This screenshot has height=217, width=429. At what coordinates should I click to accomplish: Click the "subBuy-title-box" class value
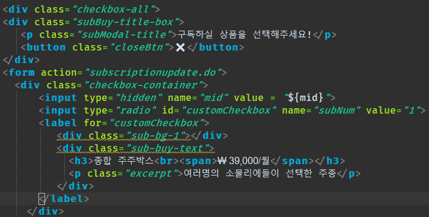(x=126, y=22)
